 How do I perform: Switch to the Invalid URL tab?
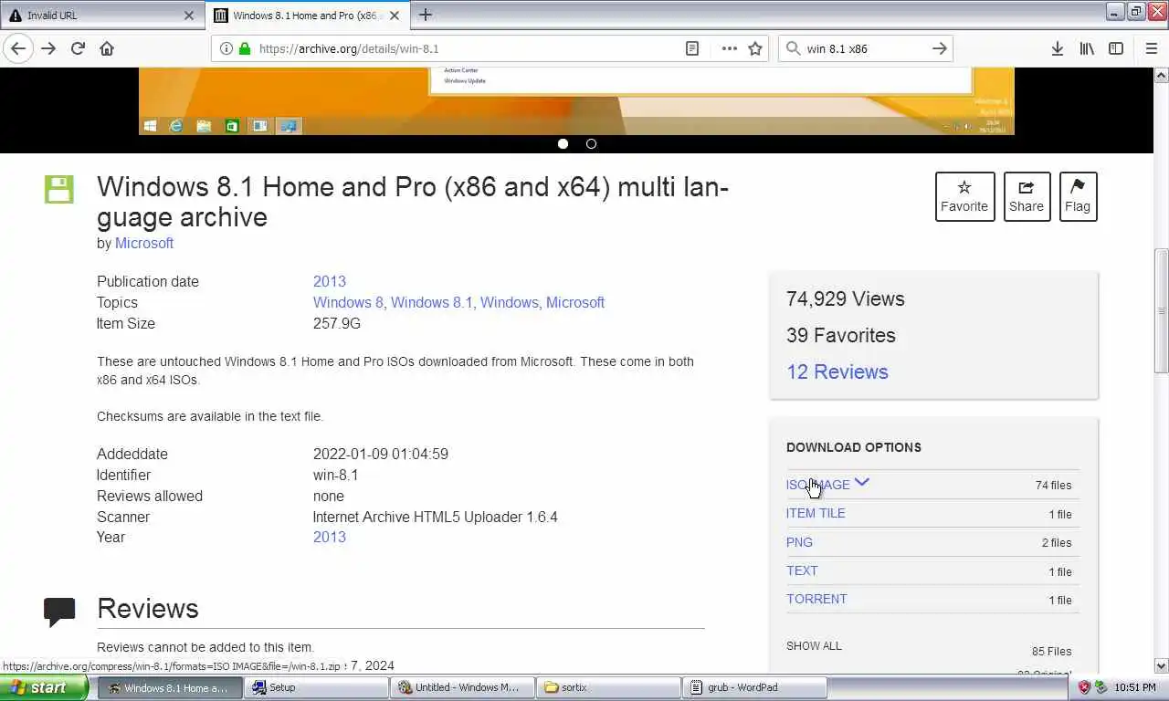tap(100, 16)
